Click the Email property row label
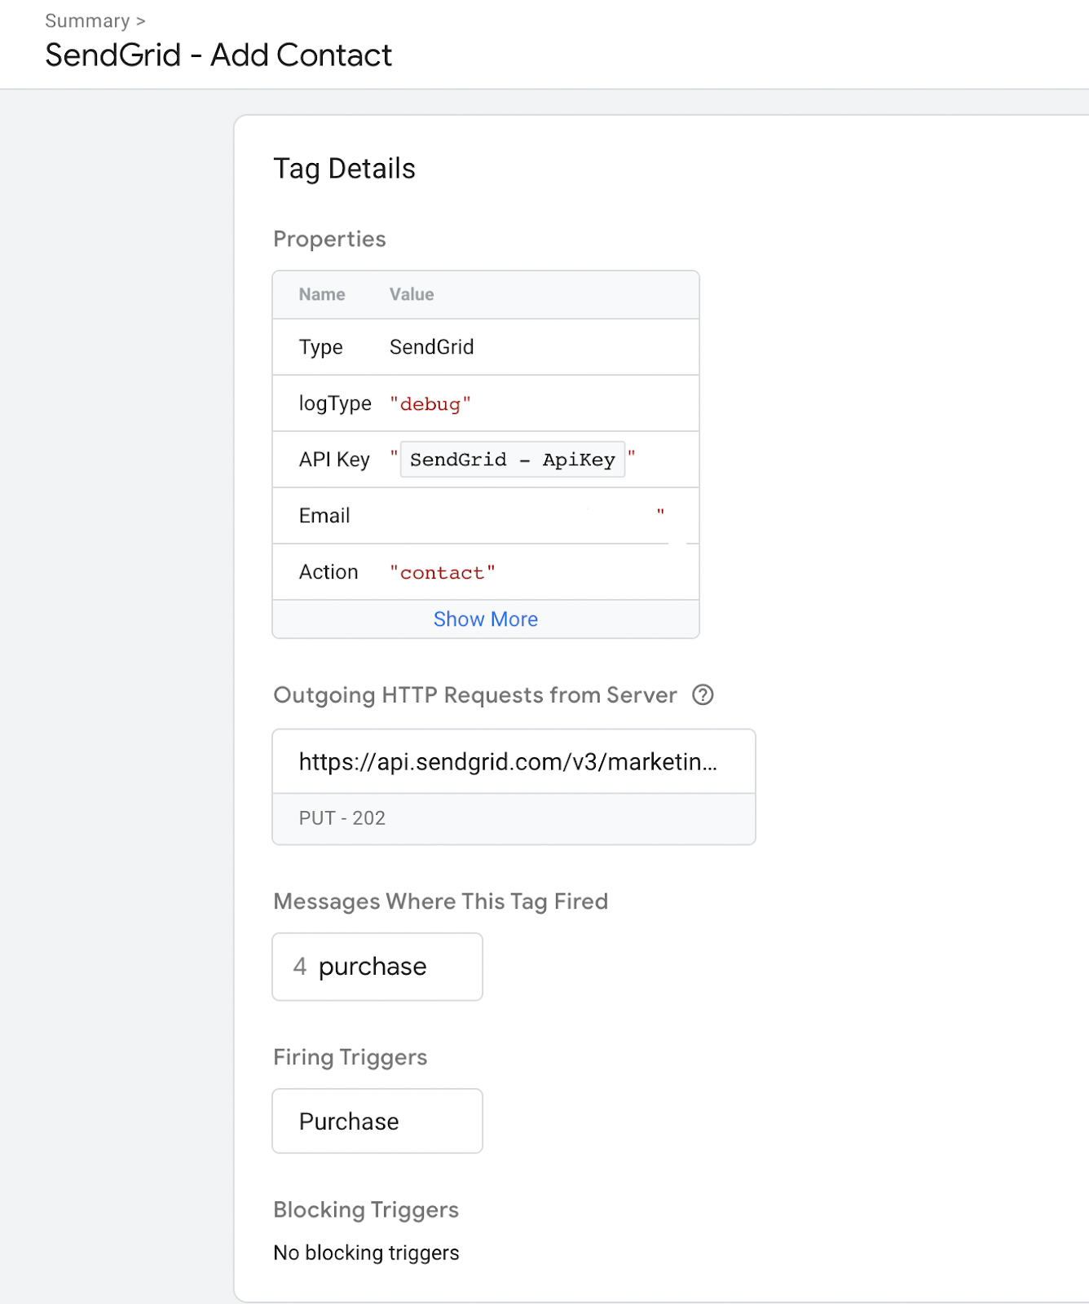This screenshot has height=1304, width=1089. (x=324, y=516)
